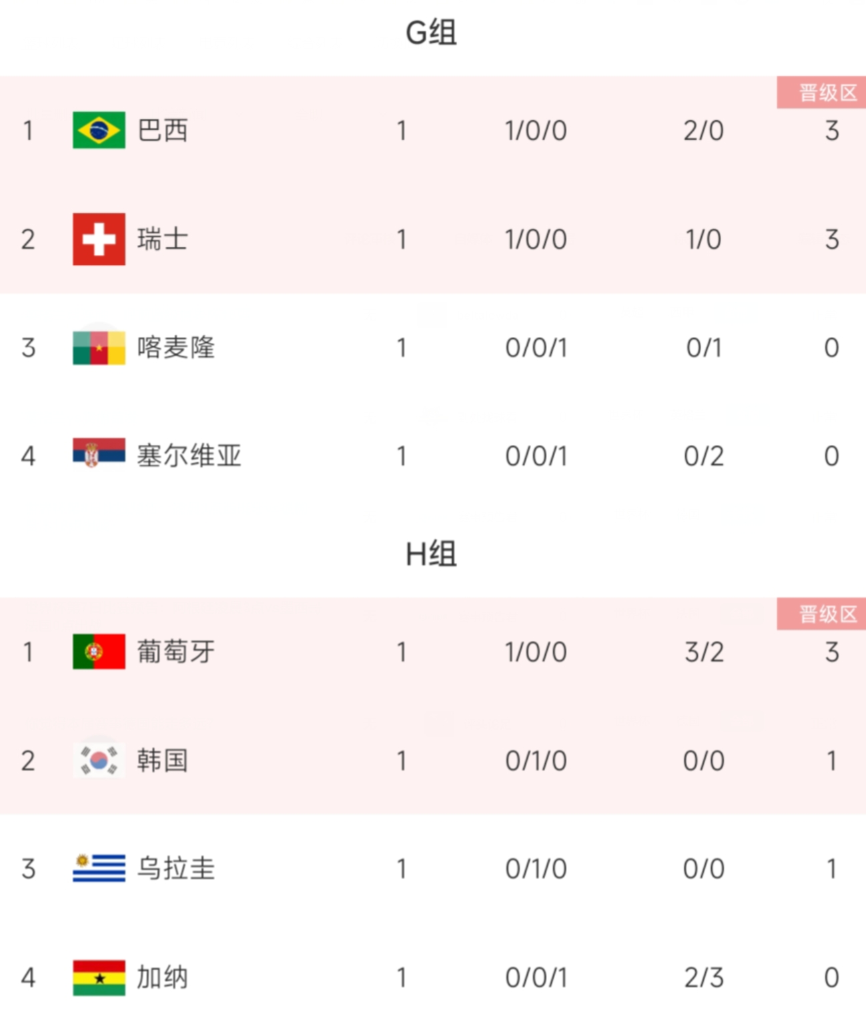Tap the Uruguay flag icon

point(99,868)
